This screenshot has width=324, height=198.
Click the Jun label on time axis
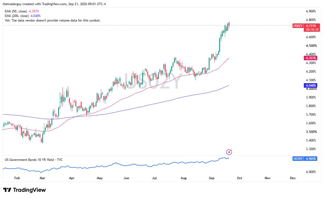126,178
